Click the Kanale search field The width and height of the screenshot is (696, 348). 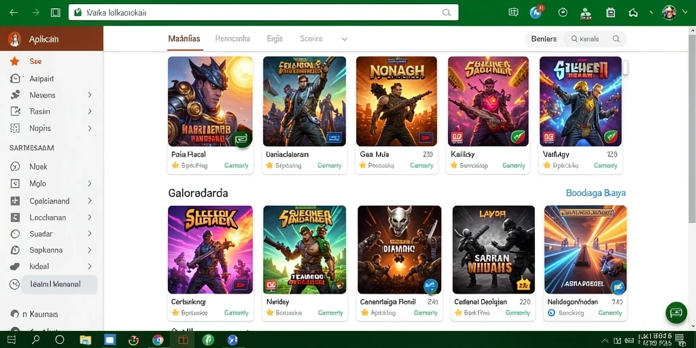coord(595,39)
